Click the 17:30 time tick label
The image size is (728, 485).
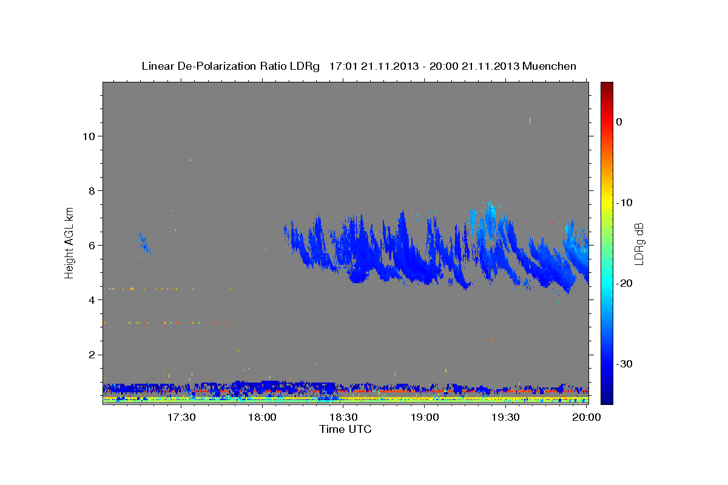181,418
